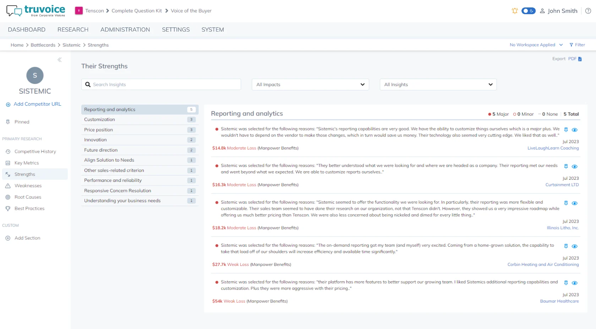The width and height of the screenshot is (596, 329).
Task: Select Understanding your business needs category
Action: click(140, 200)
